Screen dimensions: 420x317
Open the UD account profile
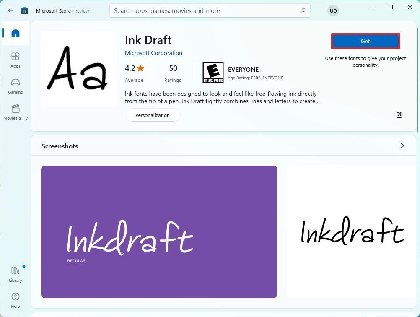[333, 10]
